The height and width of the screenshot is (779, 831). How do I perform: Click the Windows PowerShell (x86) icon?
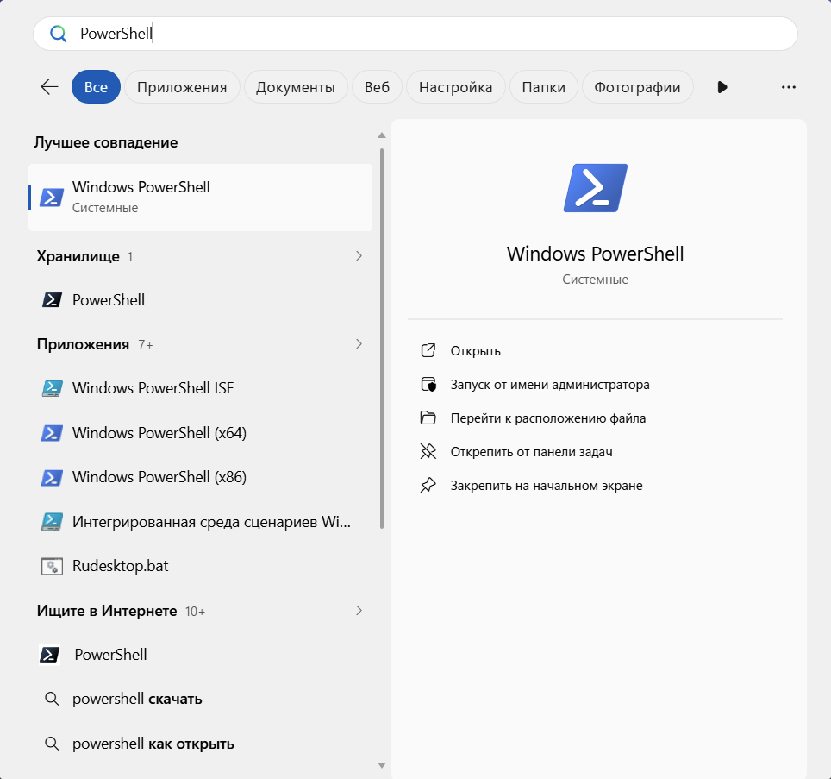click(52, 477)
